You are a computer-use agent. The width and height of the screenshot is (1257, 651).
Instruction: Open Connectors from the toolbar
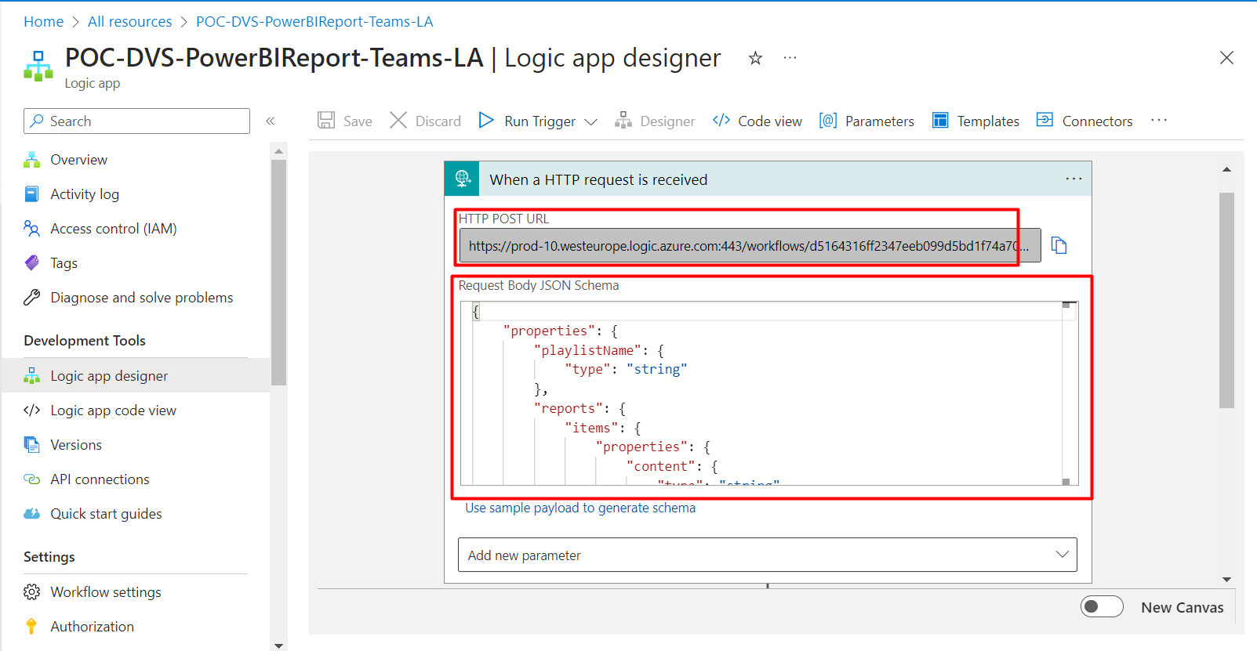tap(1084, 121)
